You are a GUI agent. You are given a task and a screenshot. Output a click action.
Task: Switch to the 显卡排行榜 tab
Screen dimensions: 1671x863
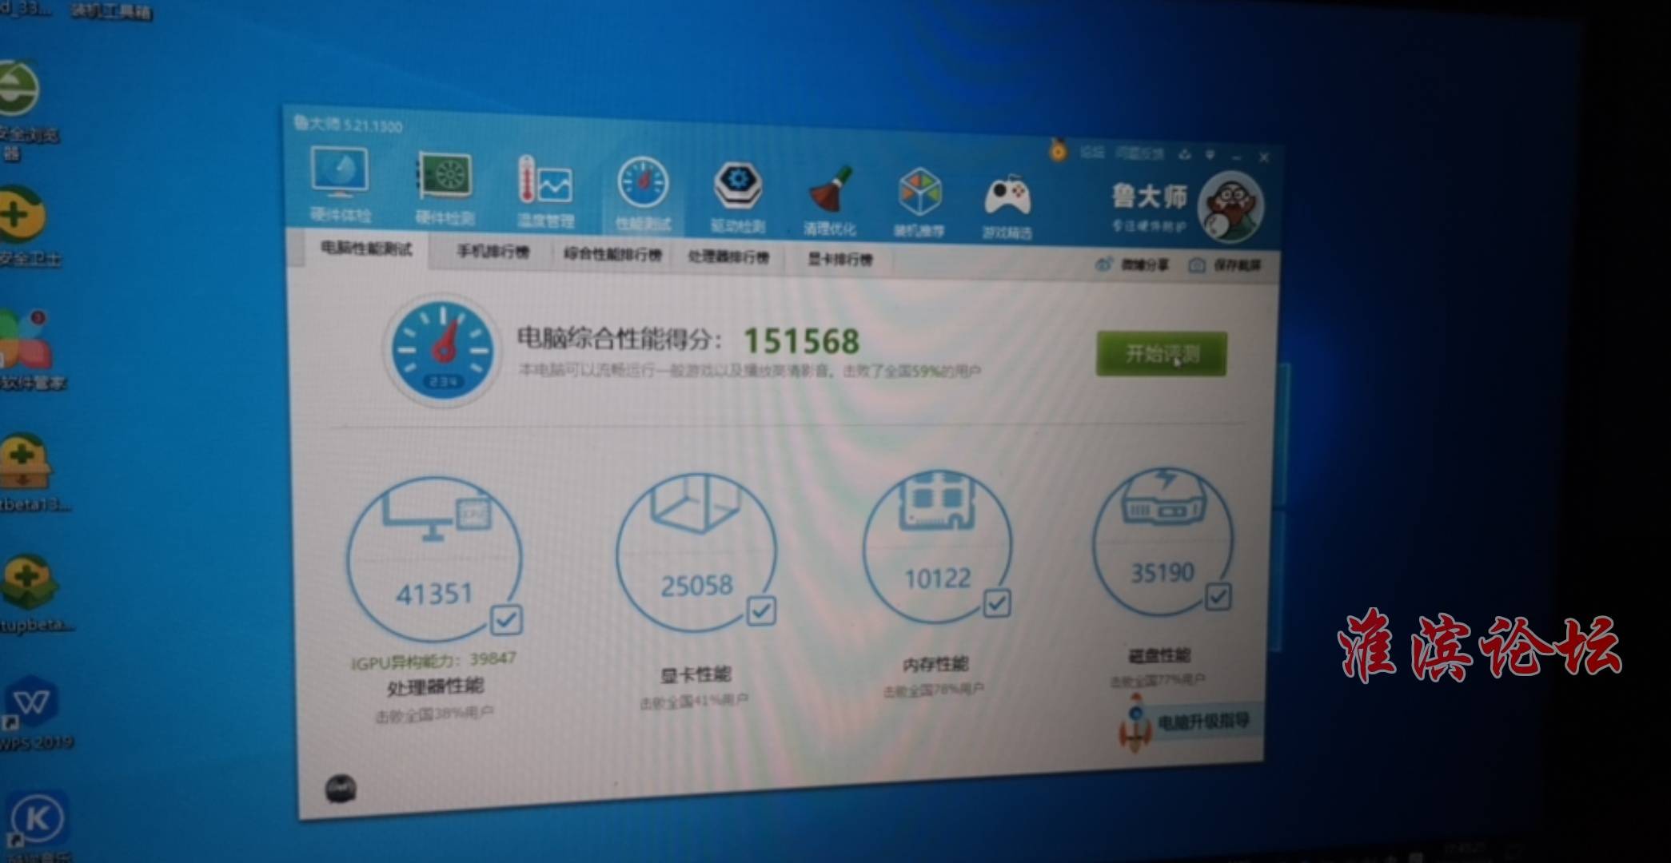(839, 260)
